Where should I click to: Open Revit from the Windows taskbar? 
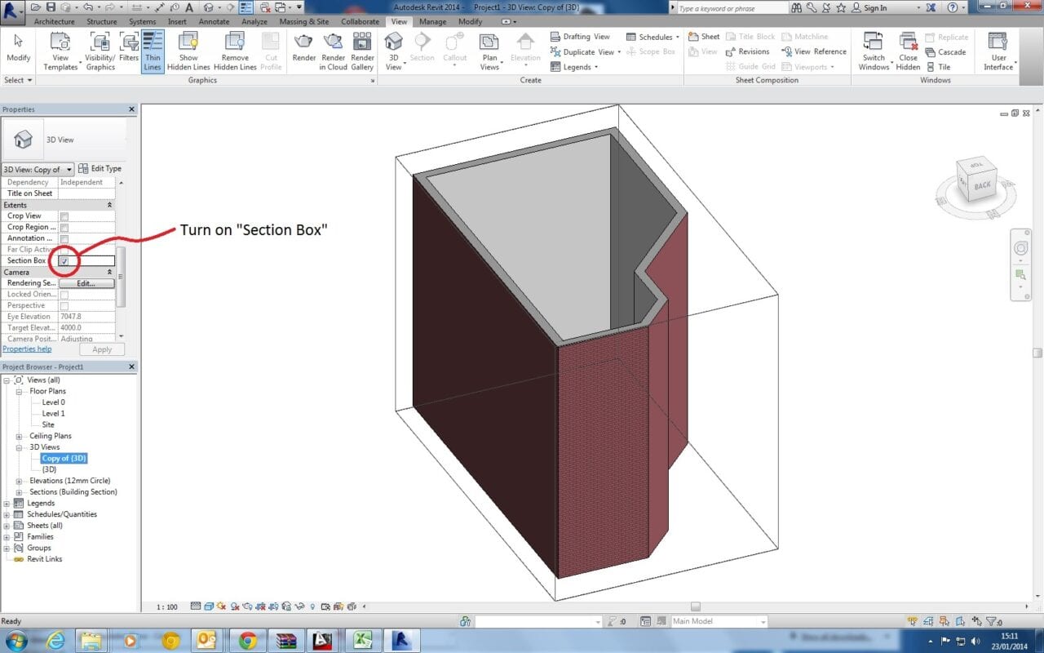click(x=402, y=640)
